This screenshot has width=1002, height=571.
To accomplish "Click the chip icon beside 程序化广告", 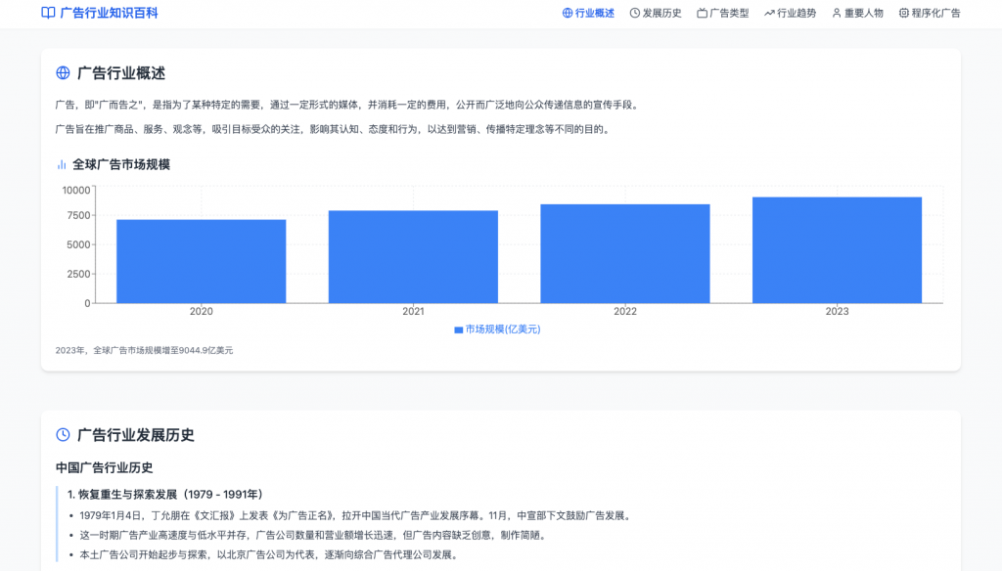I will [903, 13].
